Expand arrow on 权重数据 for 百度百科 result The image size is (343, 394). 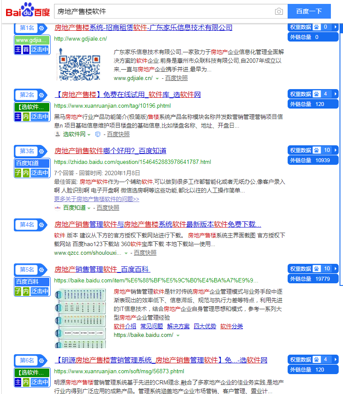[x=335, y=269]
